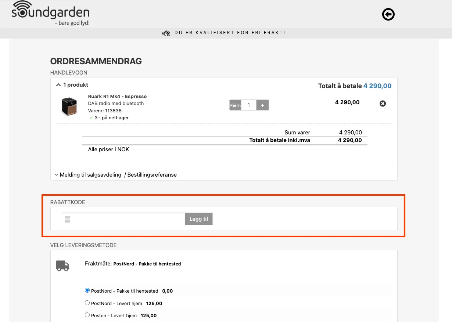Click the DU ER KVALIFISERT FOR FRI FRAKT banner text

(230, 33)
